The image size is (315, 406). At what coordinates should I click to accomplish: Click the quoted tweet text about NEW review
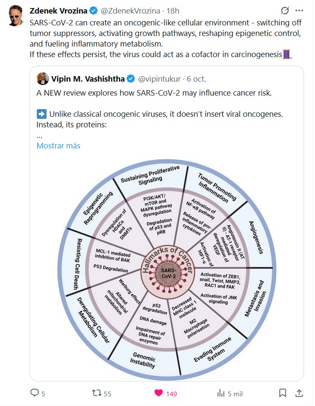click(154, 93)
